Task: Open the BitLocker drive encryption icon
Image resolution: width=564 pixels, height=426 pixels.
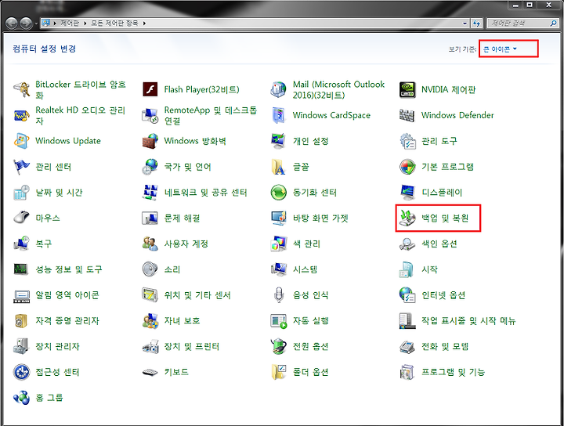Action: [22, 89]
